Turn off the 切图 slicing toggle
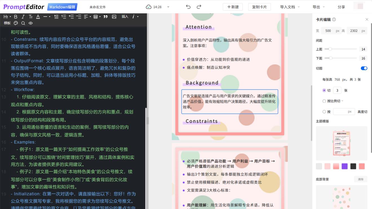Screen dimensions: 372x209 364,68
